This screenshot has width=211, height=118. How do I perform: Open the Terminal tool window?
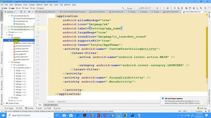(x=29, y=108)
